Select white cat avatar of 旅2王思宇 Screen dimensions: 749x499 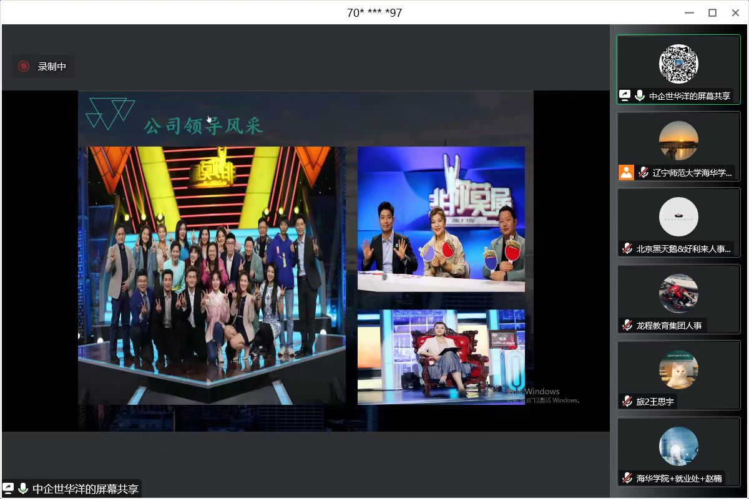pyautogui.click(x=678, y=369)
